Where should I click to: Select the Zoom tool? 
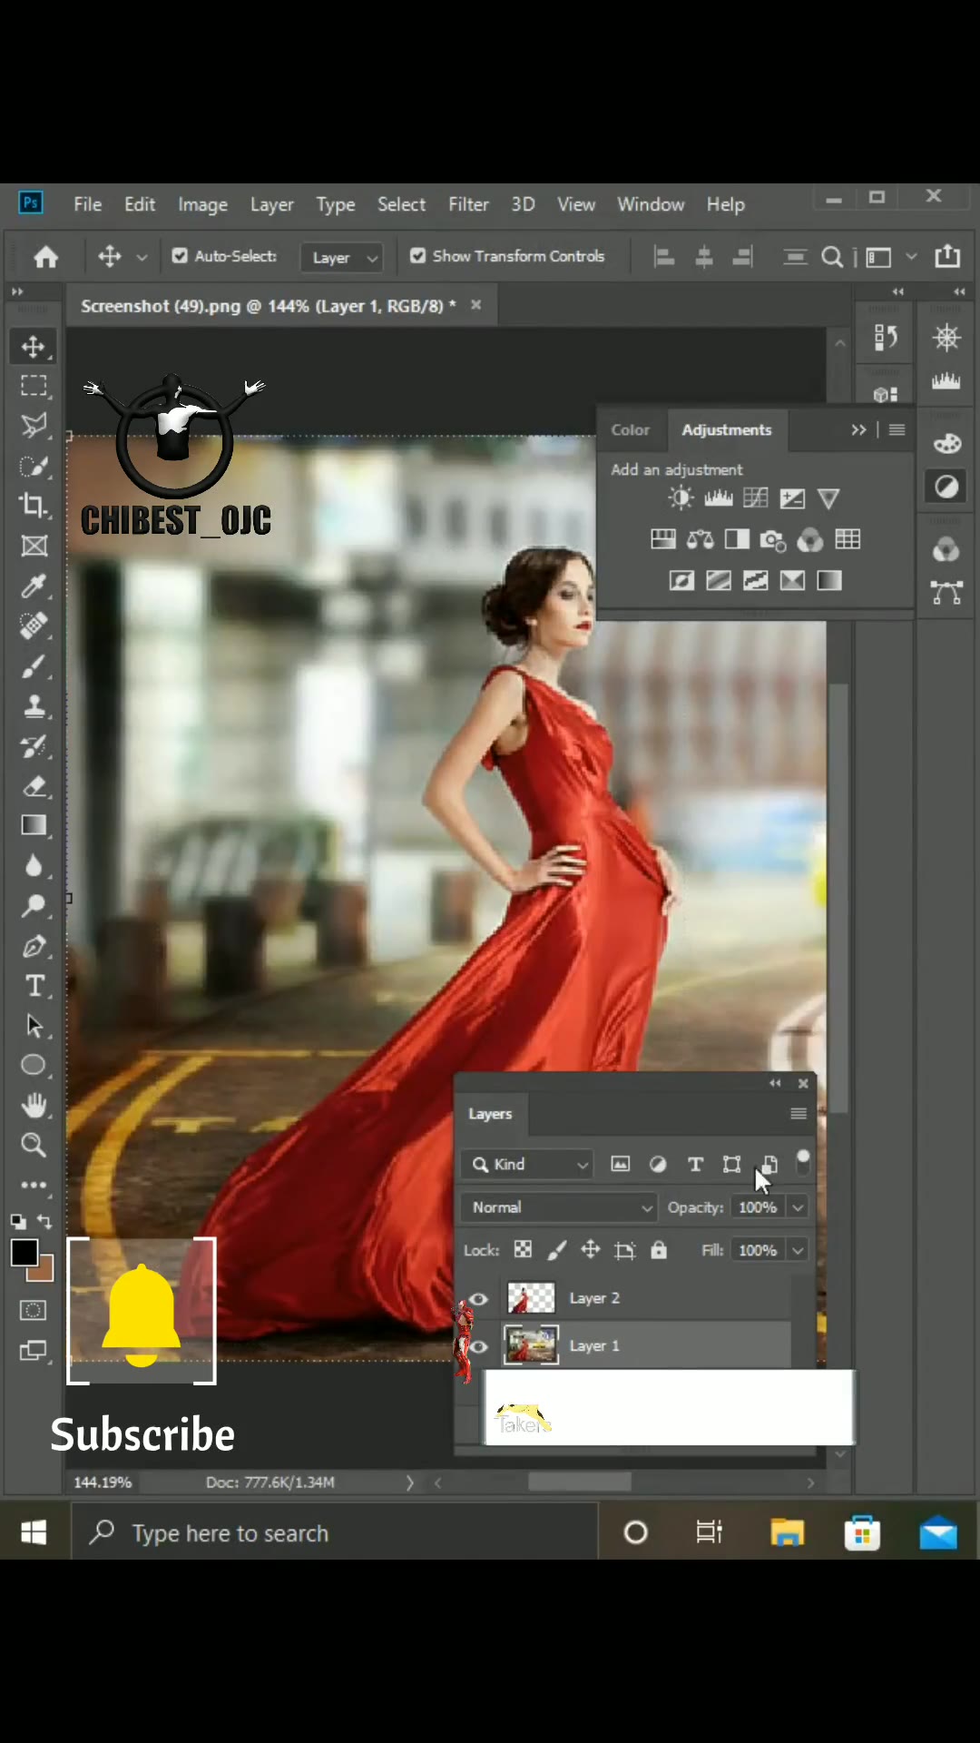tap(34, 1145)
